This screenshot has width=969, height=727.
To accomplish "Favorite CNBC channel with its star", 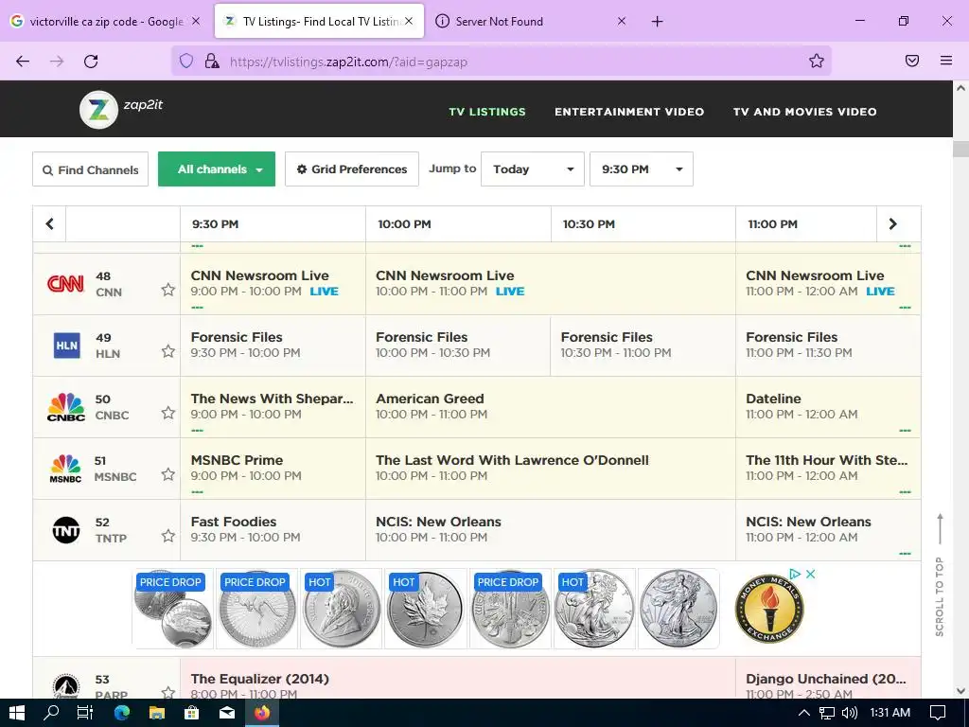I will 168,413.
